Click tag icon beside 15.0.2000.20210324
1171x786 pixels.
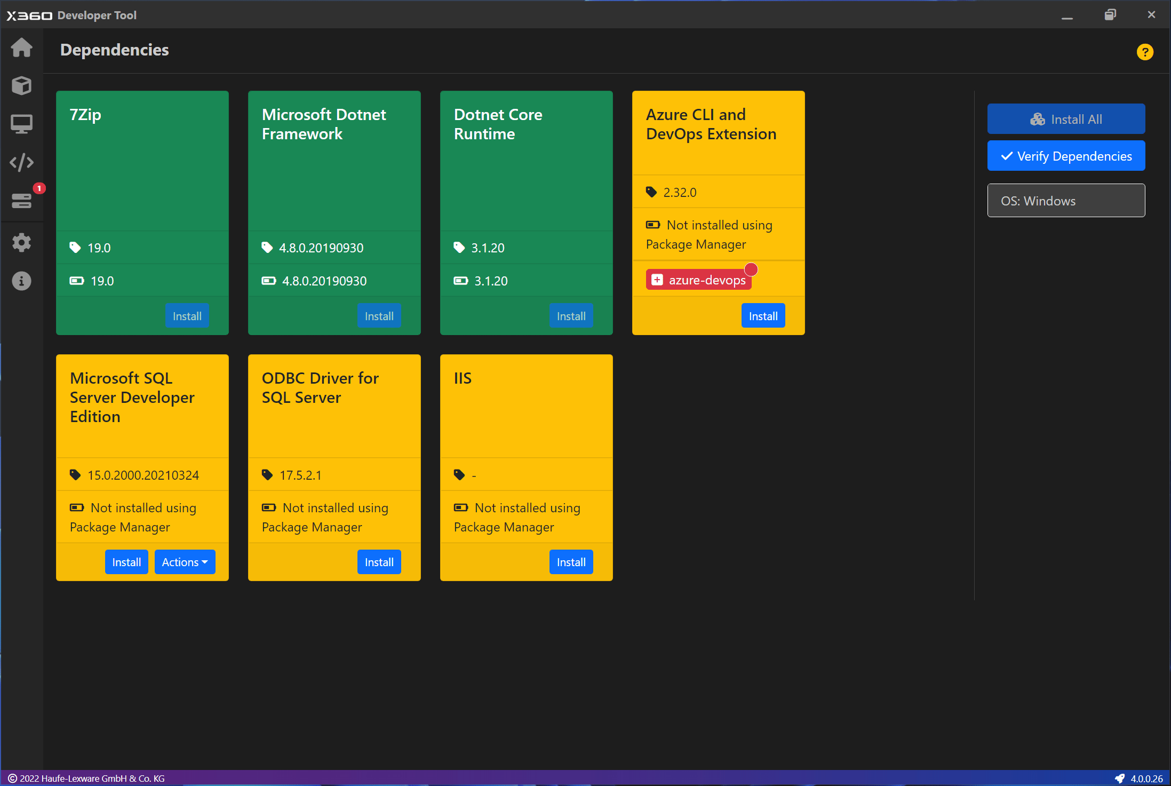pos(75,474)
